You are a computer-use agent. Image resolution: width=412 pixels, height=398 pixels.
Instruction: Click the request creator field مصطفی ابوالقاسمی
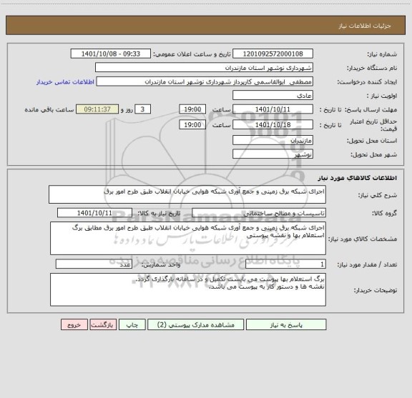pos(205,81)
